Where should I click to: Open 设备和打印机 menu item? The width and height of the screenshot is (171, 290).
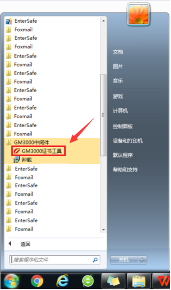tap(128, 141)
